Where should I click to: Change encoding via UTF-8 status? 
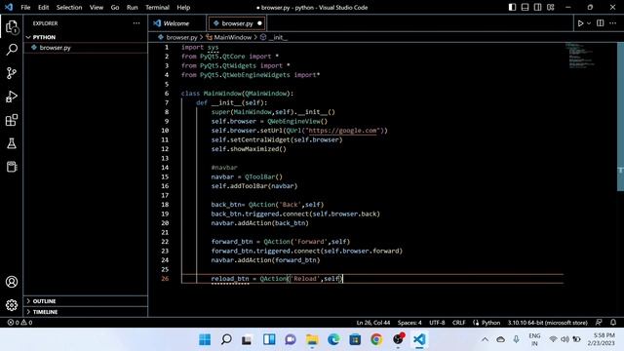tap(437, 323)
